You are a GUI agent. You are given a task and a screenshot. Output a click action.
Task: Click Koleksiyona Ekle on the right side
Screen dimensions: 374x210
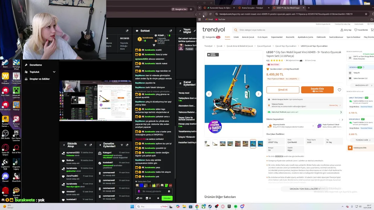coord(361,148)
